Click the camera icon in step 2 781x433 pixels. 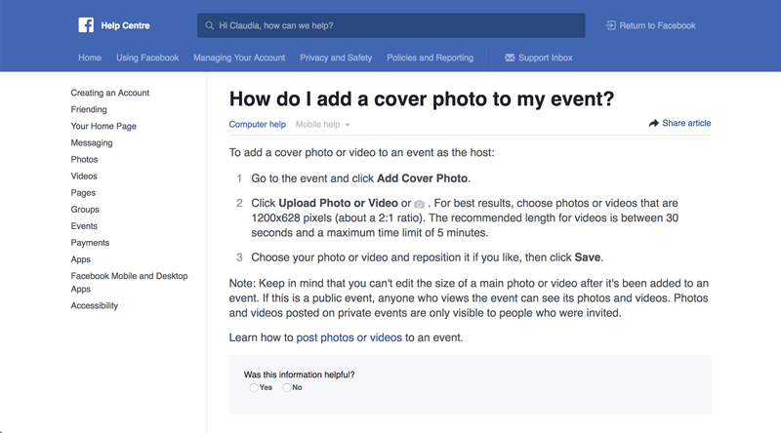[x=419, y=204]
